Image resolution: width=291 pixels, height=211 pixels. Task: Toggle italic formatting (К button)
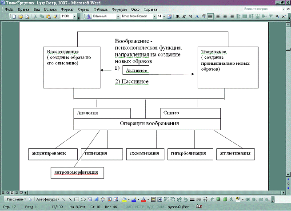pyautogui.click(x=184, y=16)
